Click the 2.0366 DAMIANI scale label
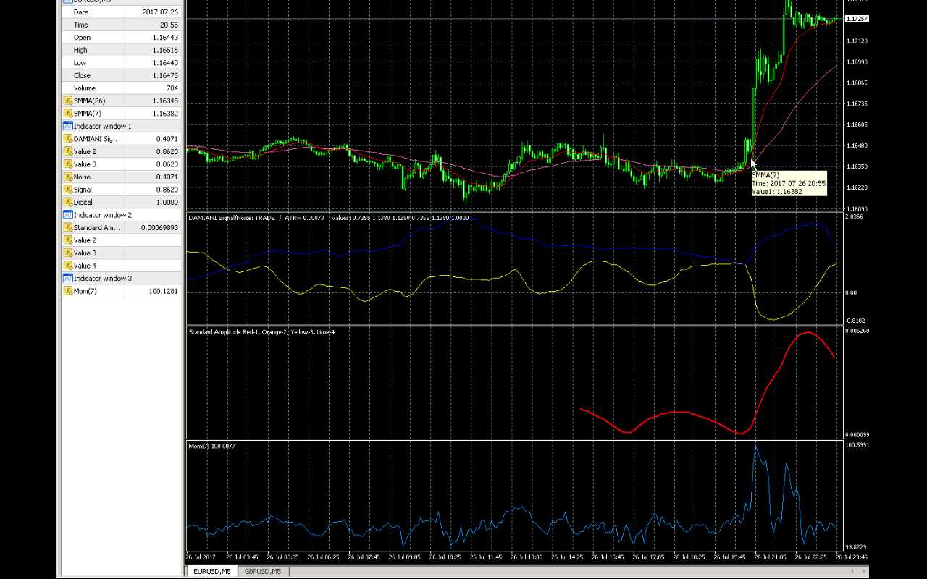This screenshot has width=927, height=579. point(855,216)
